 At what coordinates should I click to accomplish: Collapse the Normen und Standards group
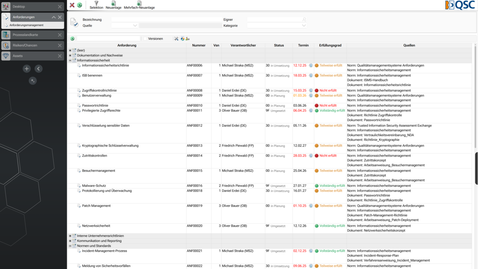70,246
